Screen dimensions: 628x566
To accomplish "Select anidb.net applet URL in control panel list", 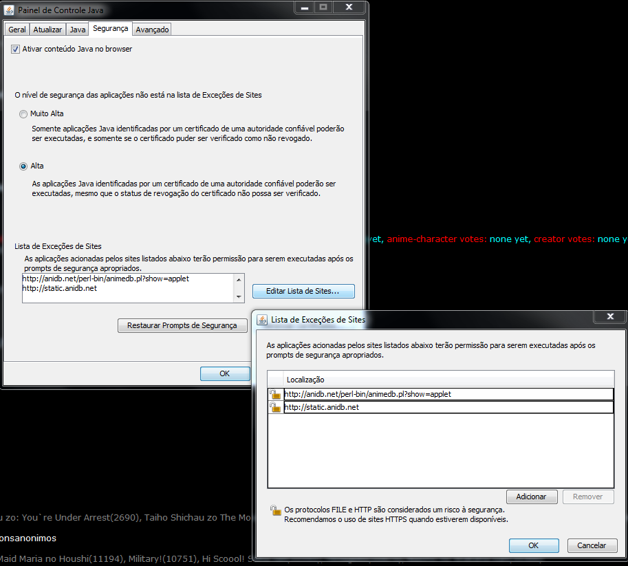I will pos(106,279).
